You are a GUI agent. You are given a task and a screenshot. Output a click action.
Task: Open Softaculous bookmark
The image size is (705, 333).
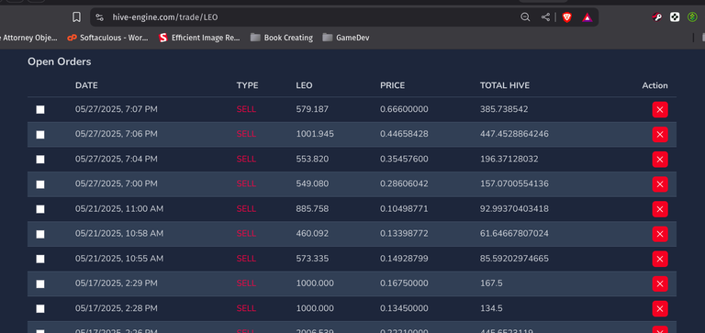coord(107,38)
